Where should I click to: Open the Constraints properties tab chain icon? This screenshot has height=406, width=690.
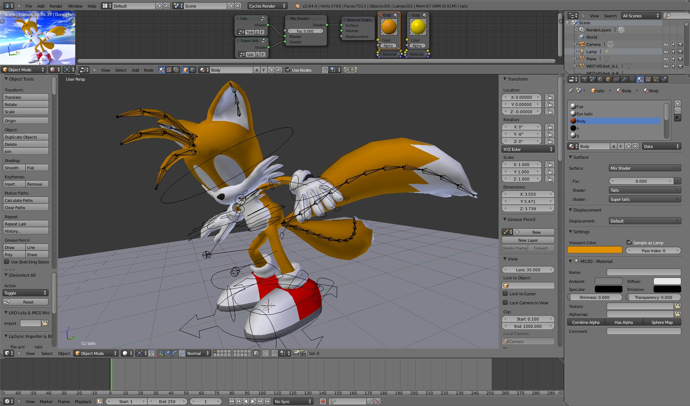(x=616, y=79)
